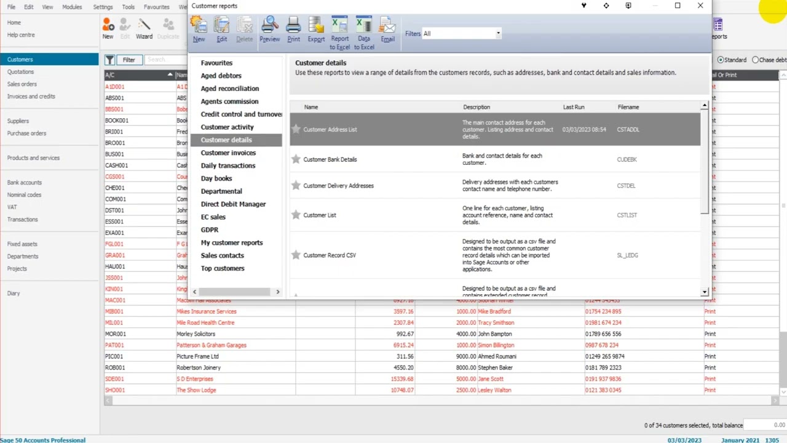Screen dimensions: 787x443
Task: Open Quotations in sidebar
Action: pyautogui.click(x=20, y=72)
